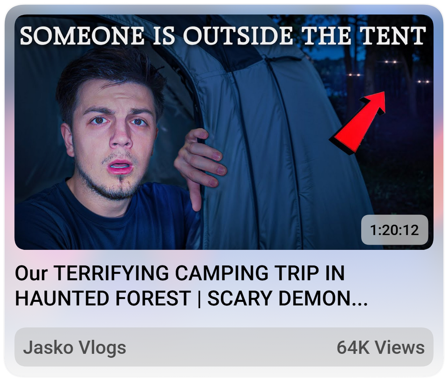Viewport: 448px width, 381px height.
Task: Click the 1:20:12 duration badge
Action: [x=395, y=230]
